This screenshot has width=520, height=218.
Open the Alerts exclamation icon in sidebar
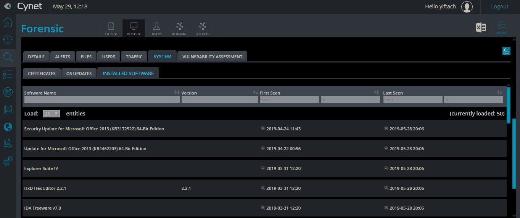[8, 40]
